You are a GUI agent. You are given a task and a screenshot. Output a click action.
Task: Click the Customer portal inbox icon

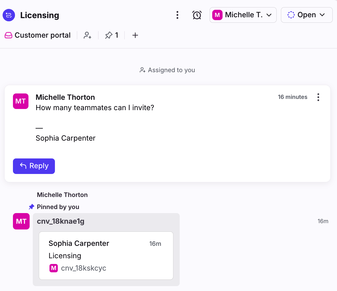pos(8,35)
